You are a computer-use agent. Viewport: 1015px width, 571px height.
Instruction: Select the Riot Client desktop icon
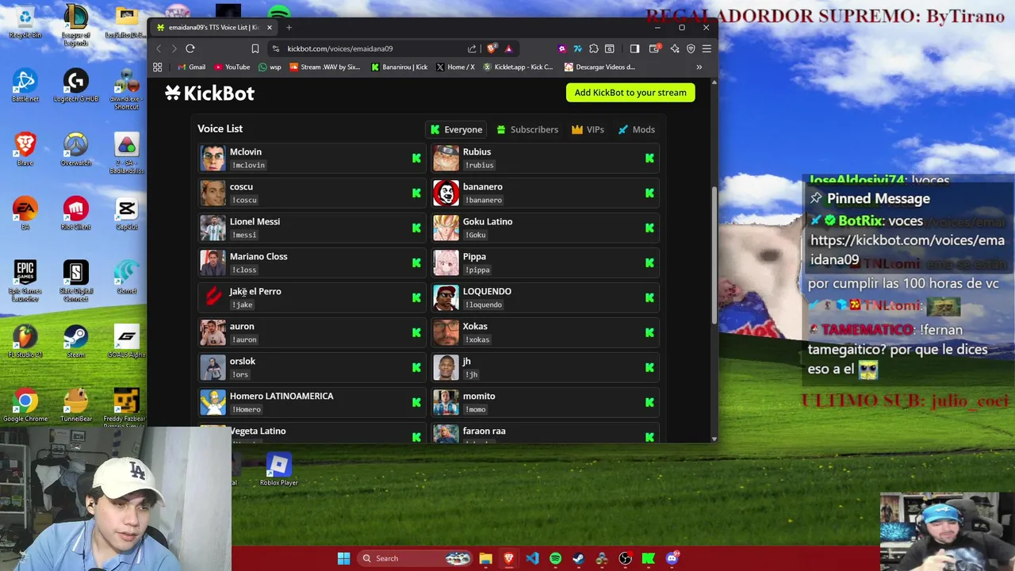tap(75, 213)
